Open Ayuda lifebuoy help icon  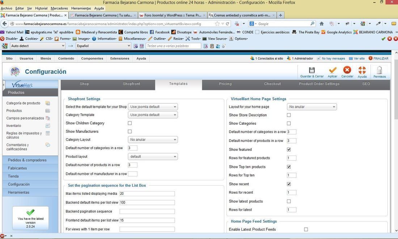coord(362,70)
